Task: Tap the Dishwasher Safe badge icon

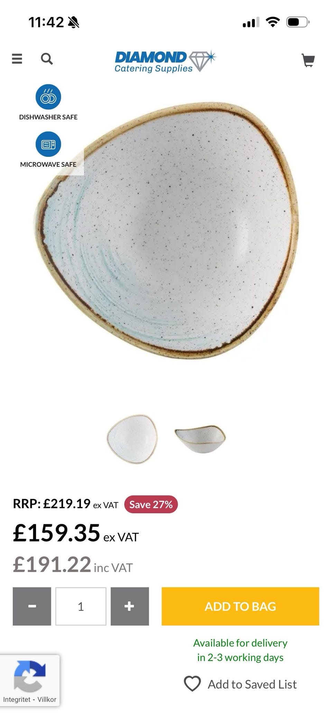Action: pyautogui.click(x=48, y=97)
